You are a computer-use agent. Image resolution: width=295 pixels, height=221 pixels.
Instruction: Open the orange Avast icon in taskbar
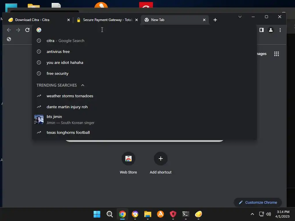point(160,214)
